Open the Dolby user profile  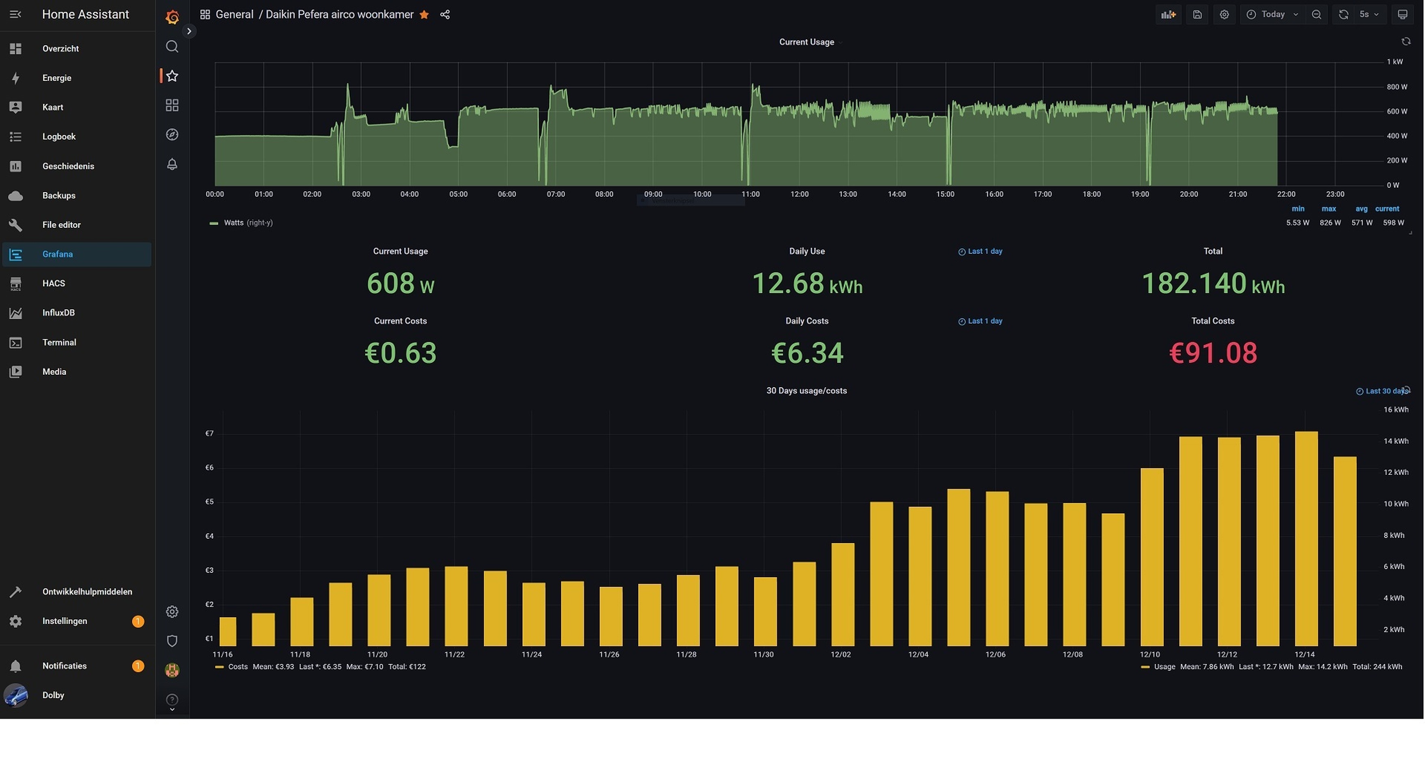(x=76, y=695)
